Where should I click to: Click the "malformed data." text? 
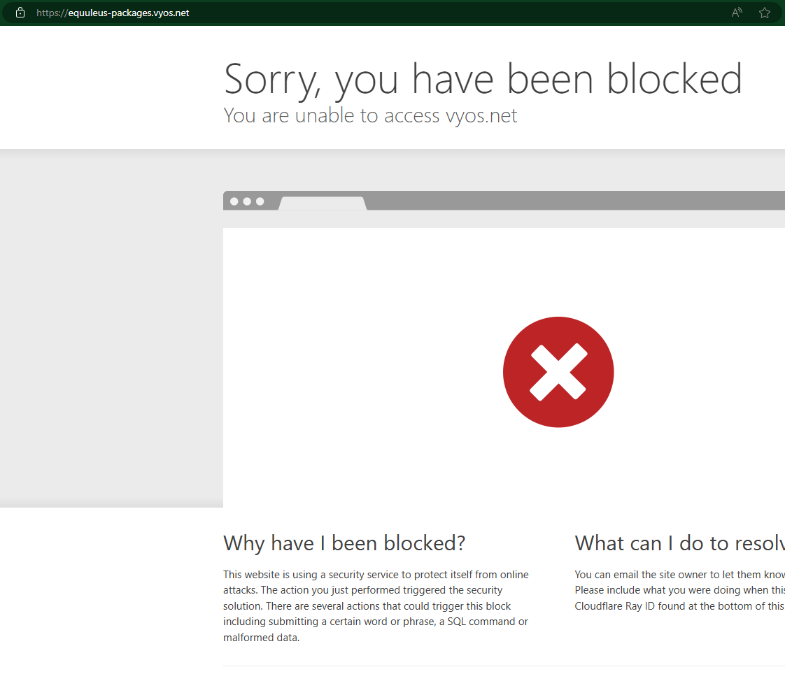261,638
